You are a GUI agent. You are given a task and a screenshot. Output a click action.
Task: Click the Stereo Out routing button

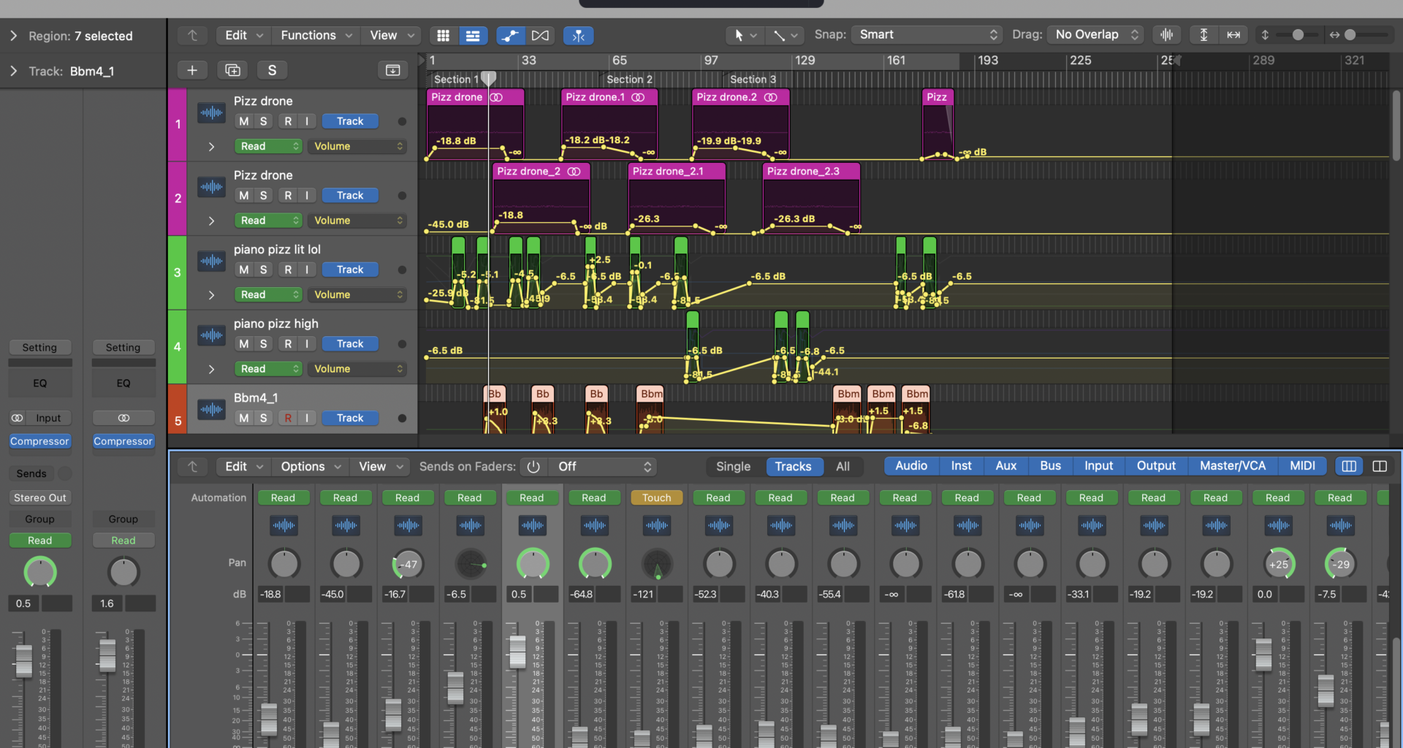pos(39,497)
